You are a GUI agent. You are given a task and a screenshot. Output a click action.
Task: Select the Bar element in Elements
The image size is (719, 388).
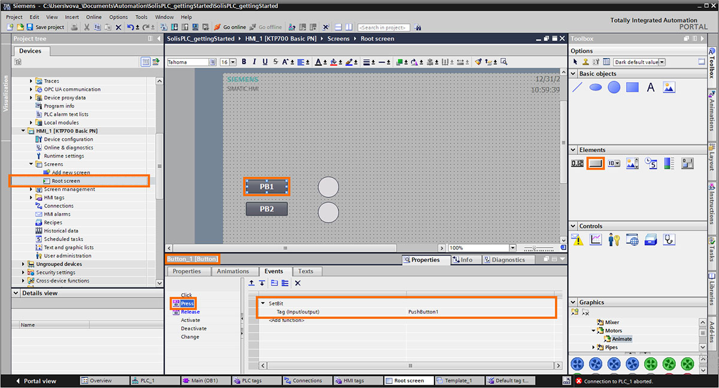[x=669, y=163]
